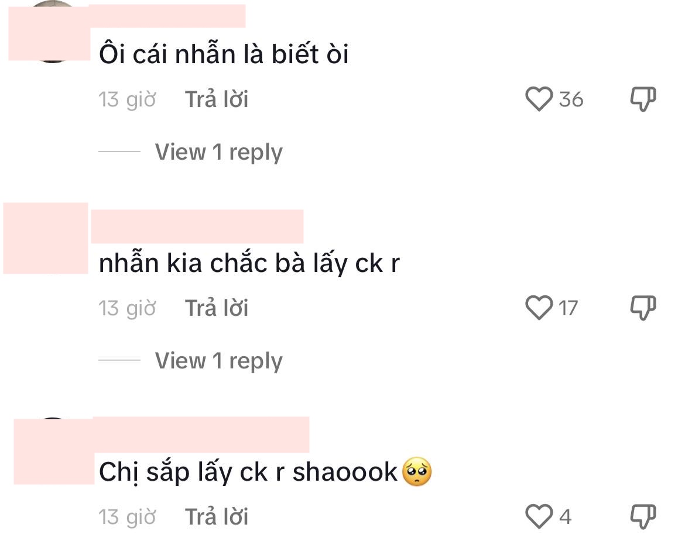Dislike the "Chị sắp lấy ck r shaoook" comment
The image size is (685, 545).
click(643, 516)
